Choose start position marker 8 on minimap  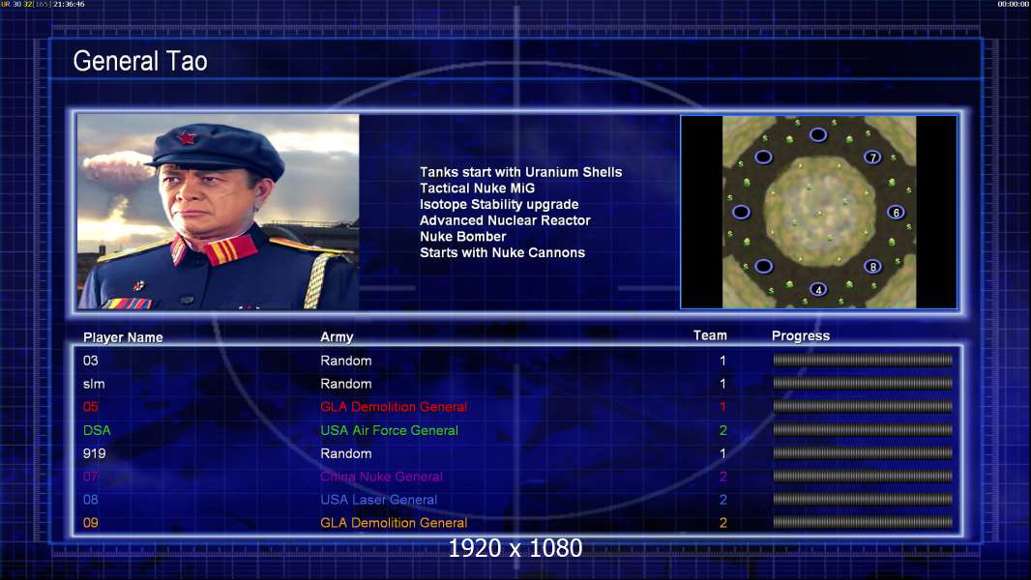872,266
